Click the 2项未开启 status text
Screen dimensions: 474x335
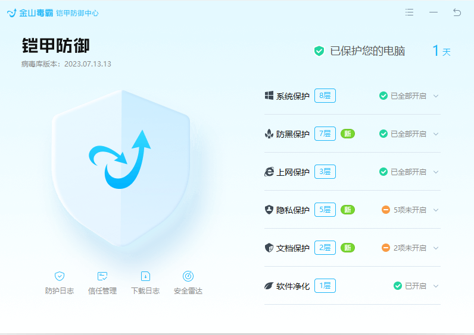tap(410, 248)
